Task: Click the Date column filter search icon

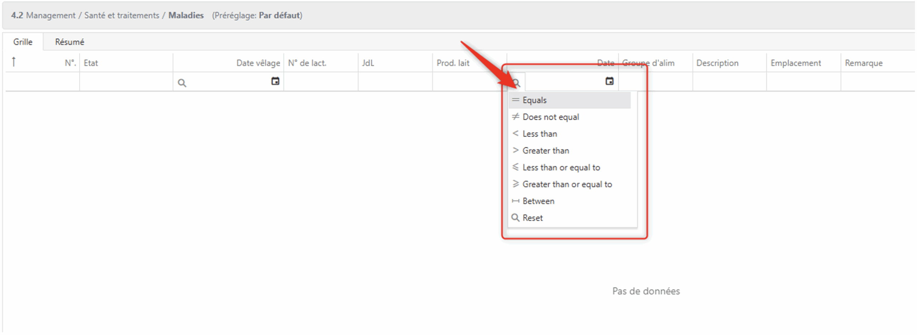Action: pyautogui.click(x=516, y=83)
